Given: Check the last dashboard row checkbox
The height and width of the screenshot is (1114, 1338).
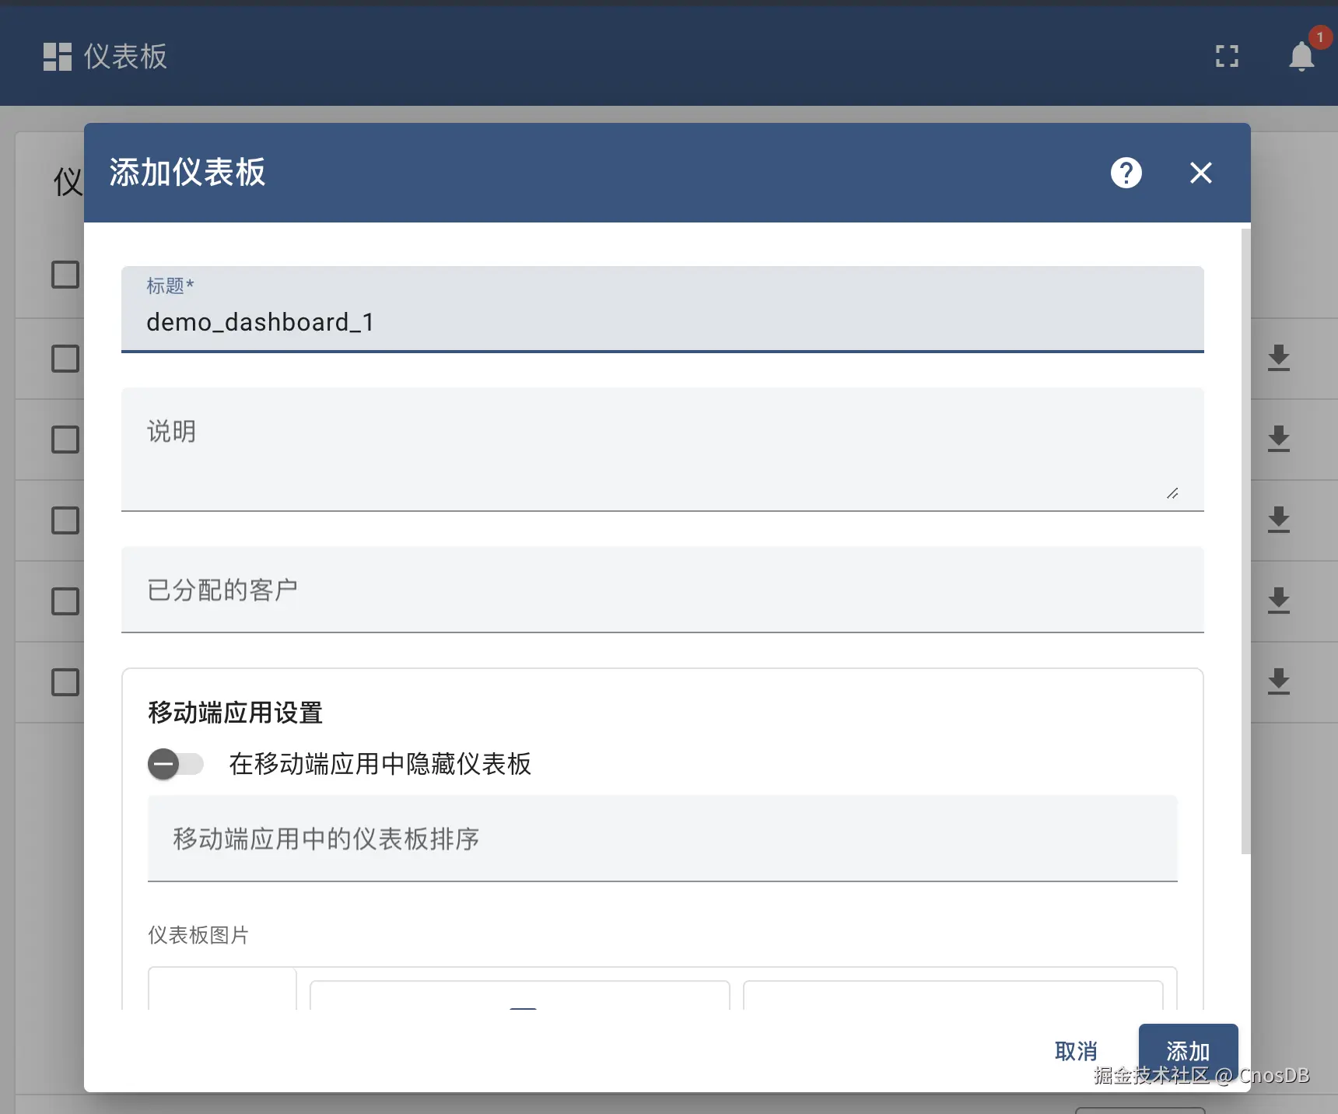Looking at the screenshot, I should click(65, 682).
